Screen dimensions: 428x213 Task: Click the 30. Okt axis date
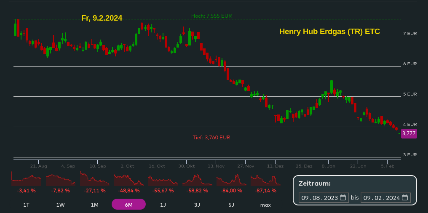(187, 166)
